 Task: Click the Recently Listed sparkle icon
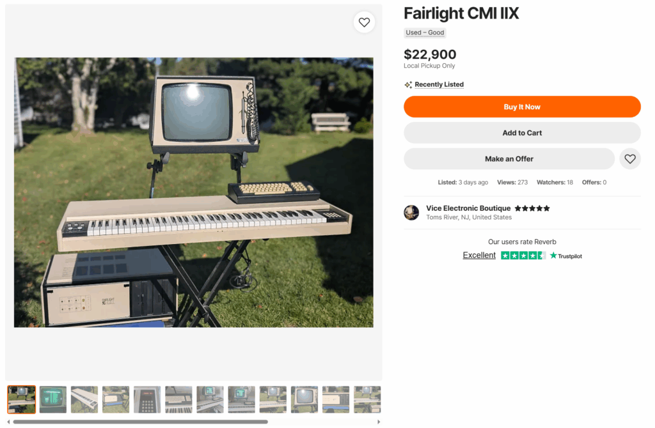click(408, 85)
